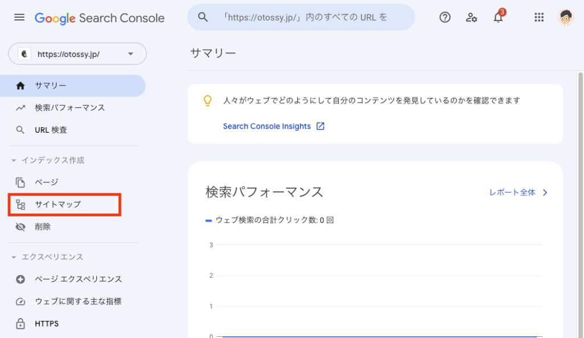Screen dimensions: 584x338
Task: Click the lightbulb insights icon
Action: [x=208, y=100]
